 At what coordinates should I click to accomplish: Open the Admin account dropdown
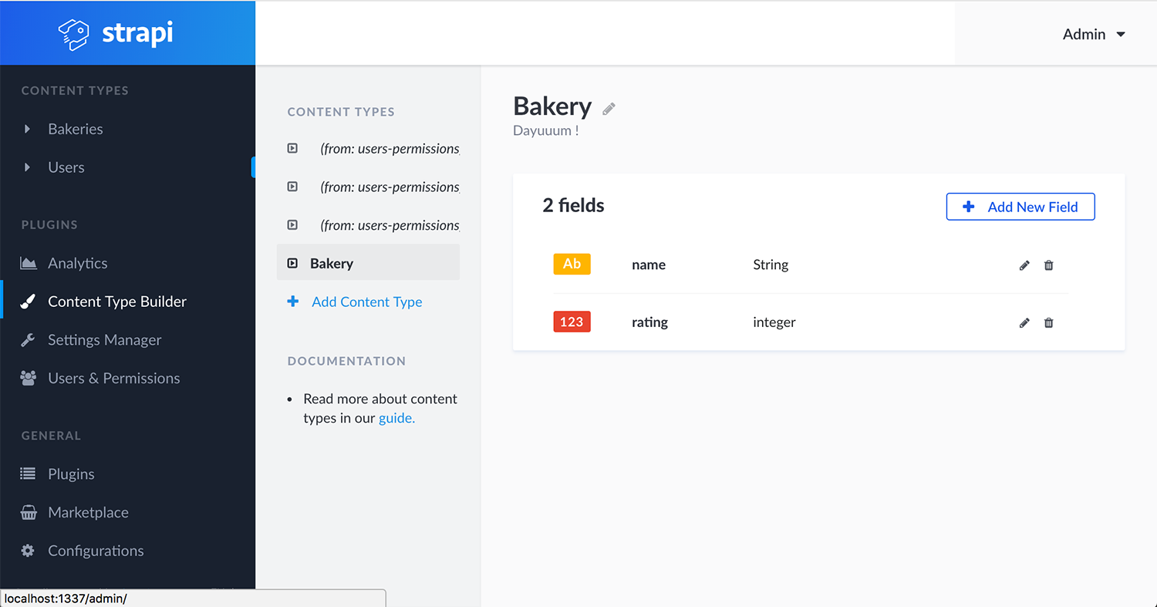(x=1094, y=34)
